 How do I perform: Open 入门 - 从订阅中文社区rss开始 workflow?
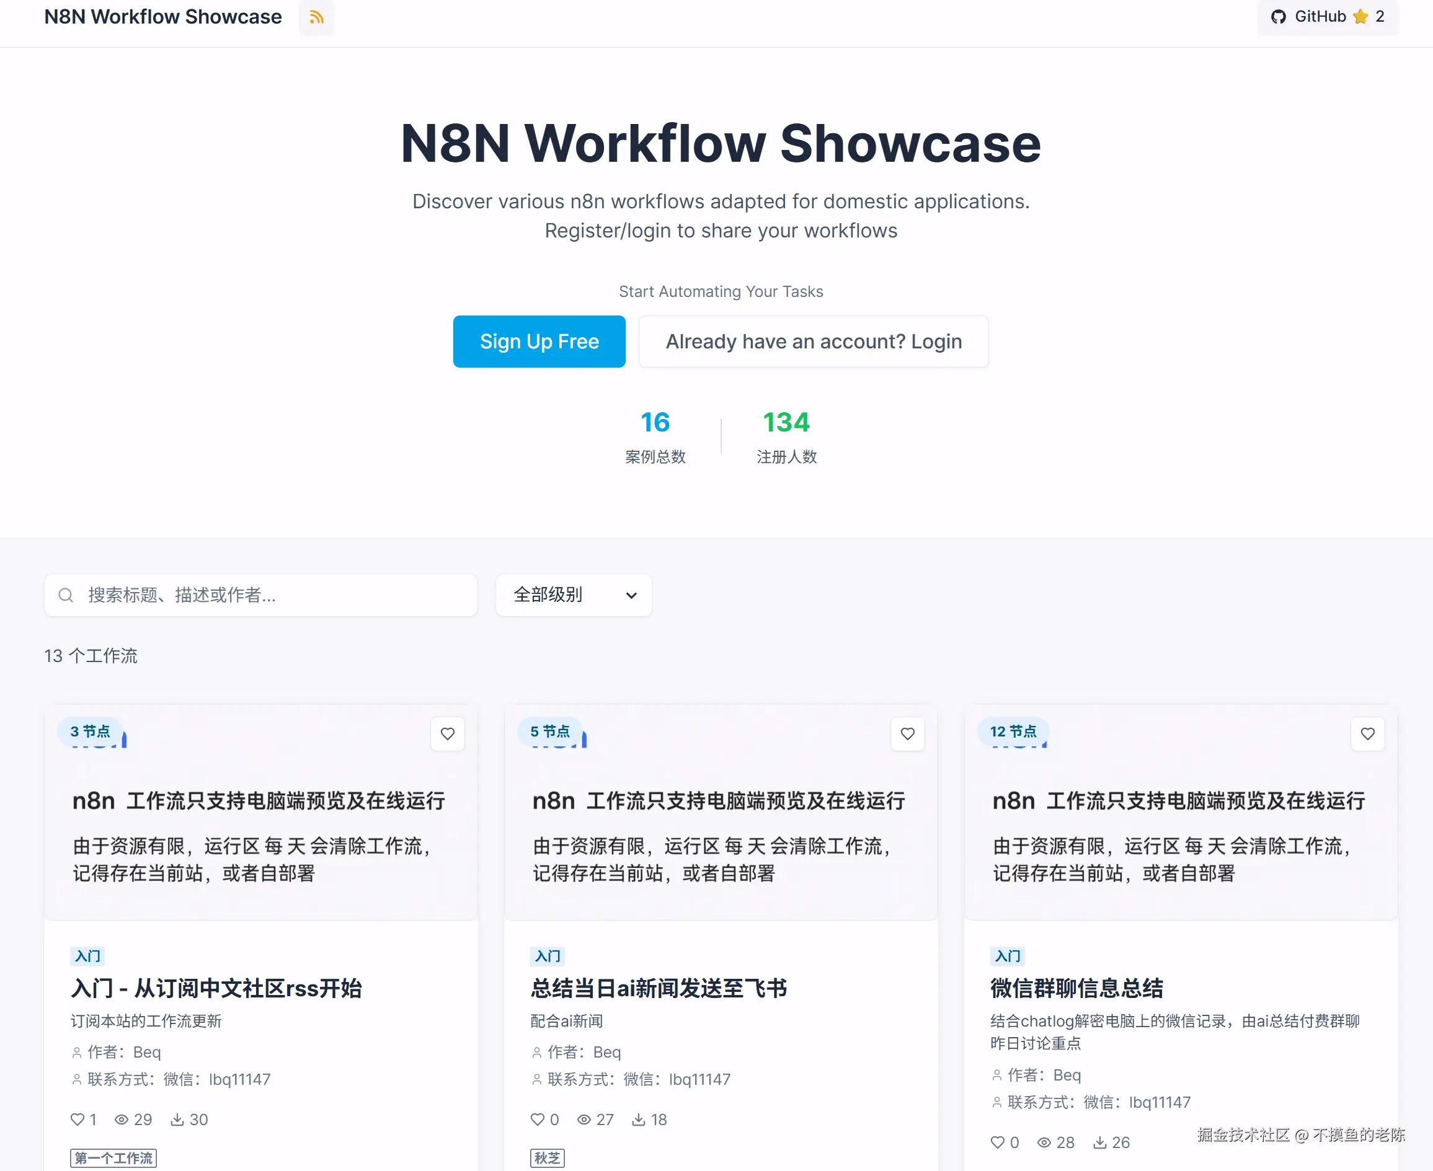click(x=216, y=988)
